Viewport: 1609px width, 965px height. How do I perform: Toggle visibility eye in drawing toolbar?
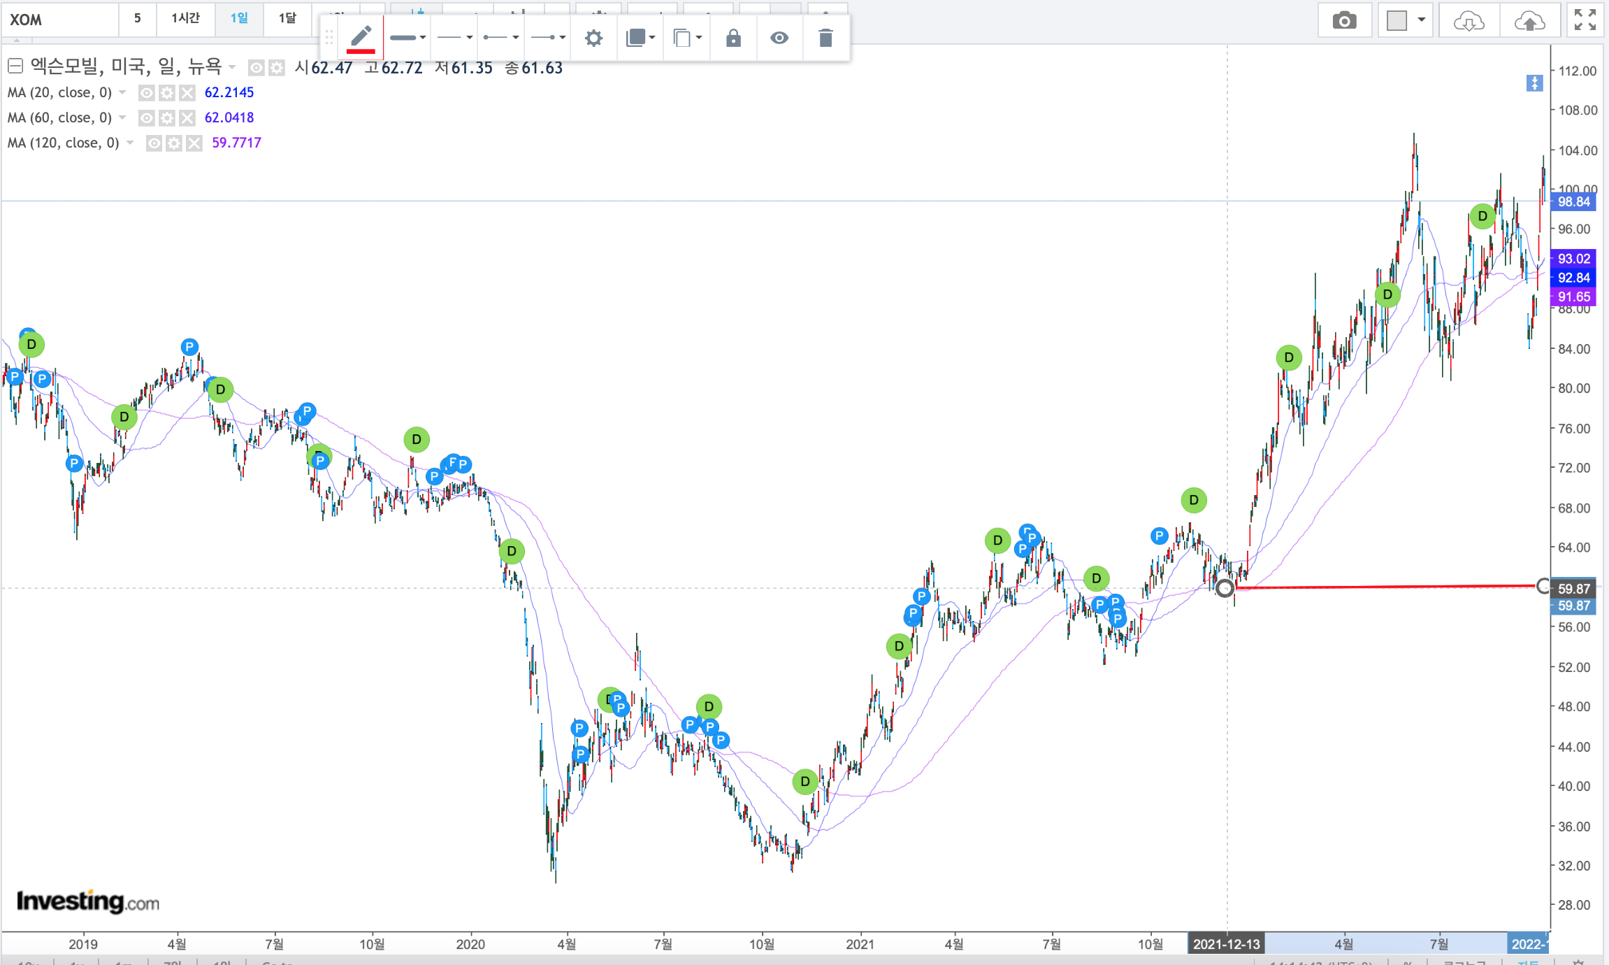pos(779,38)
